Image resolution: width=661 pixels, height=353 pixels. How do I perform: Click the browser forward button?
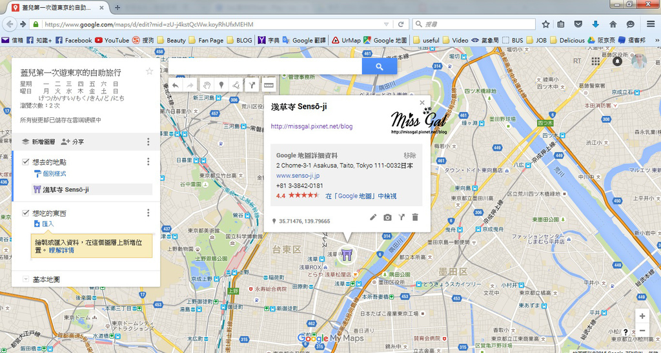point(23,24)
